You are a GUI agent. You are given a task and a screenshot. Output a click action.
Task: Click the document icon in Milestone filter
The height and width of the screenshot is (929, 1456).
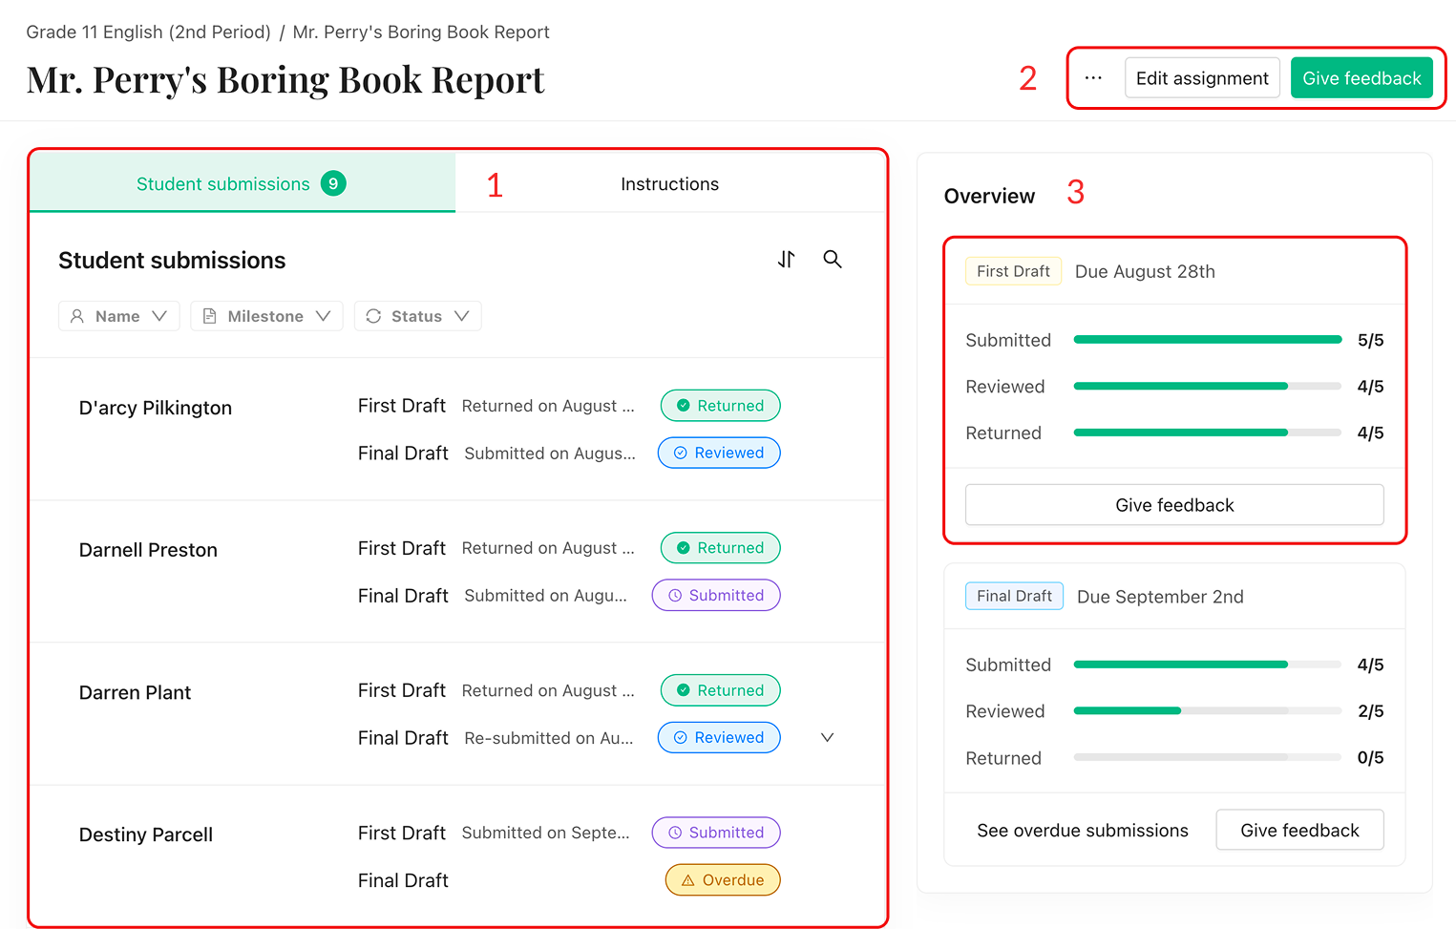coord(210,316)
